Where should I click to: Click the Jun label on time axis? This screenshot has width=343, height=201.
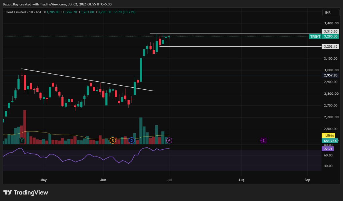pos(103,180)
